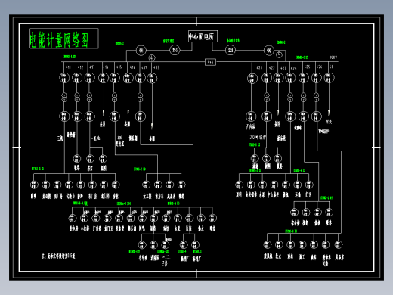Select the 445 bus-tie box
Screen dimensions: 393x295
pyautogui.click(x=210, y=62)
